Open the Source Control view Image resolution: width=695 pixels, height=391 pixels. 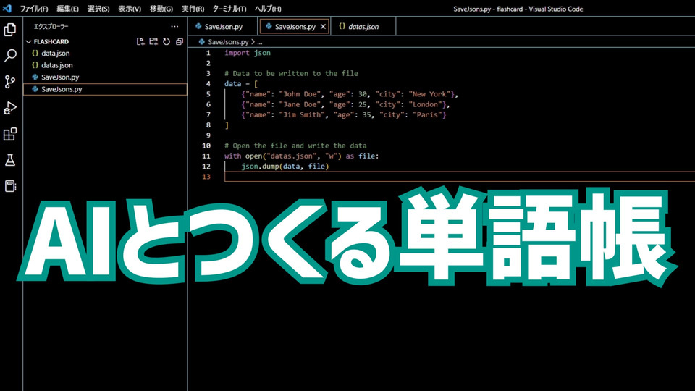(x=11, y=82)
